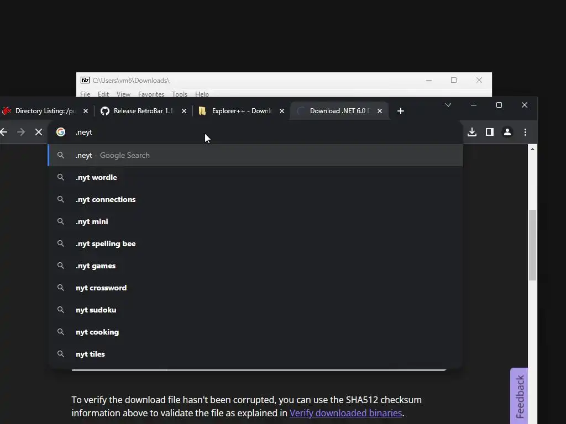Maximize the Chrome browser window
This screenshot has width=566, height=424.
click(x=499, y=105)
